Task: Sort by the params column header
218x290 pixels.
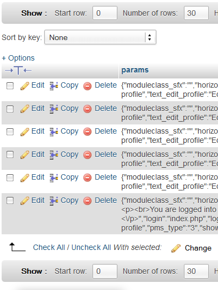Action: pyautogui.click(x=135, y=70)
